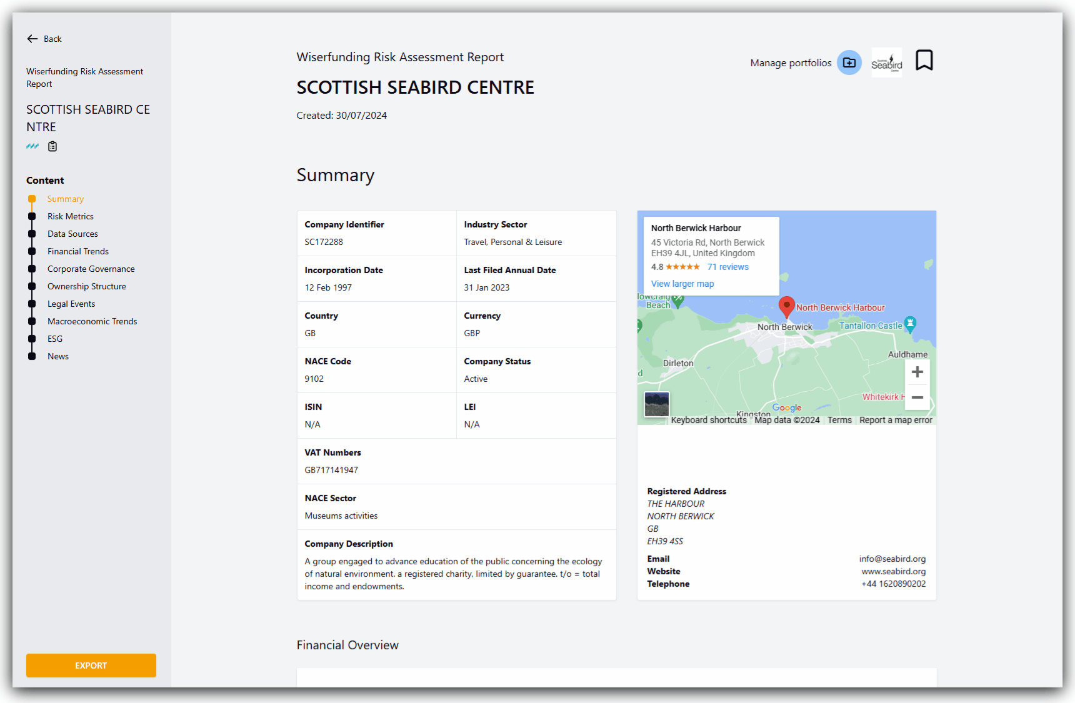Click Currency value GBP

tap(472, 333)
